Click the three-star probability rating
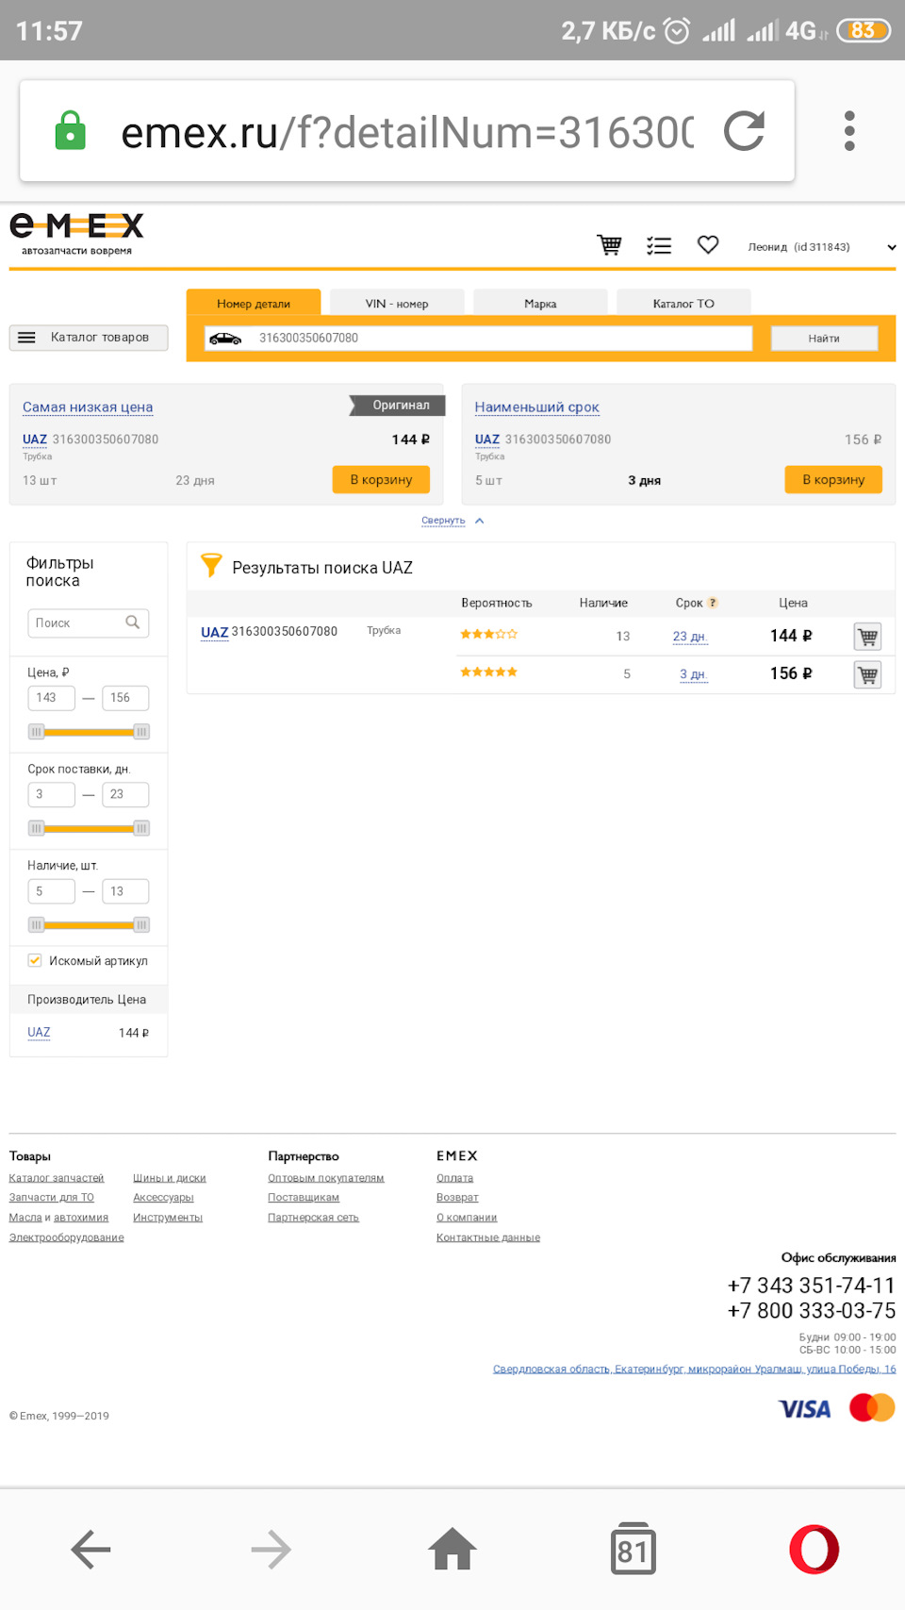The image size is (905, 1610). pyautogui.click(x=488, y=634)
